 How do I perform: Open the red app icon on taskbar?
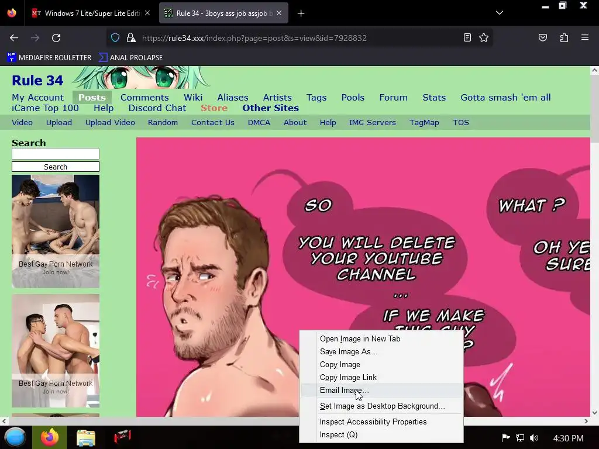coord(122,436)
